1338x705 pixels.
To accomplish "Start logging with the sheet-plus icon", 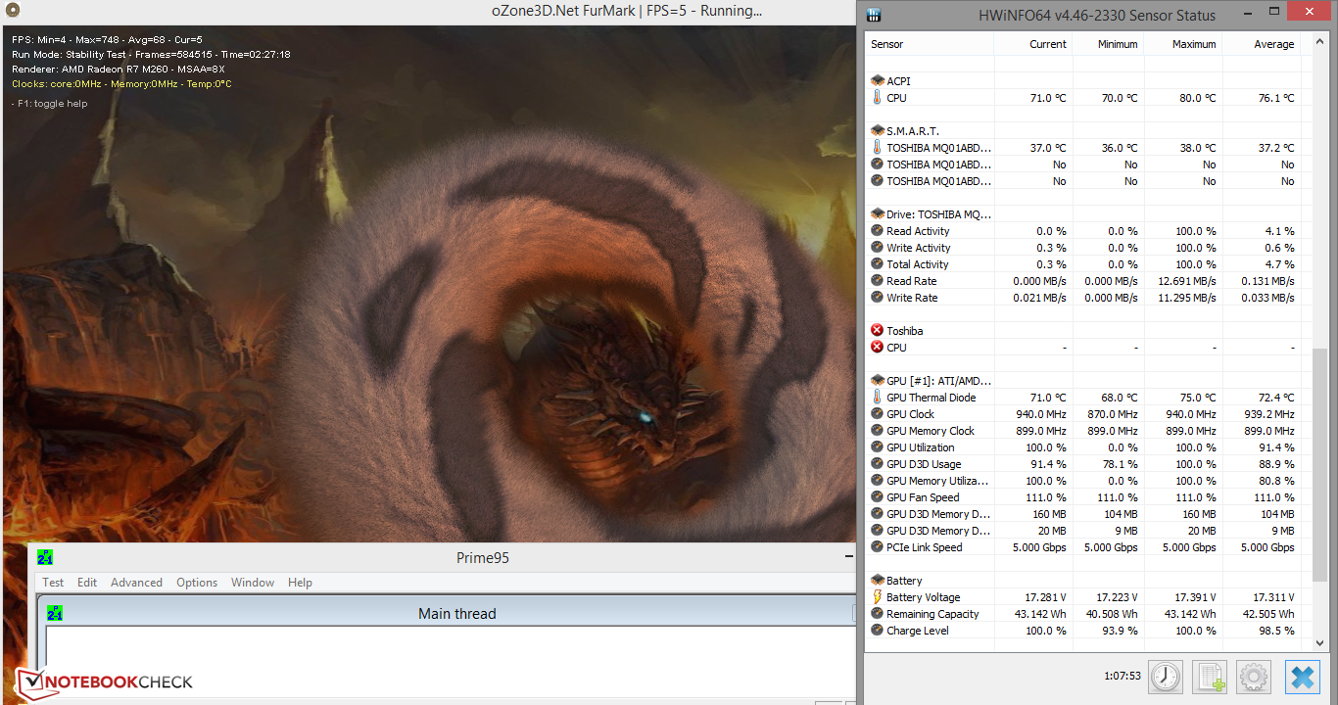I will (1210, 677).
